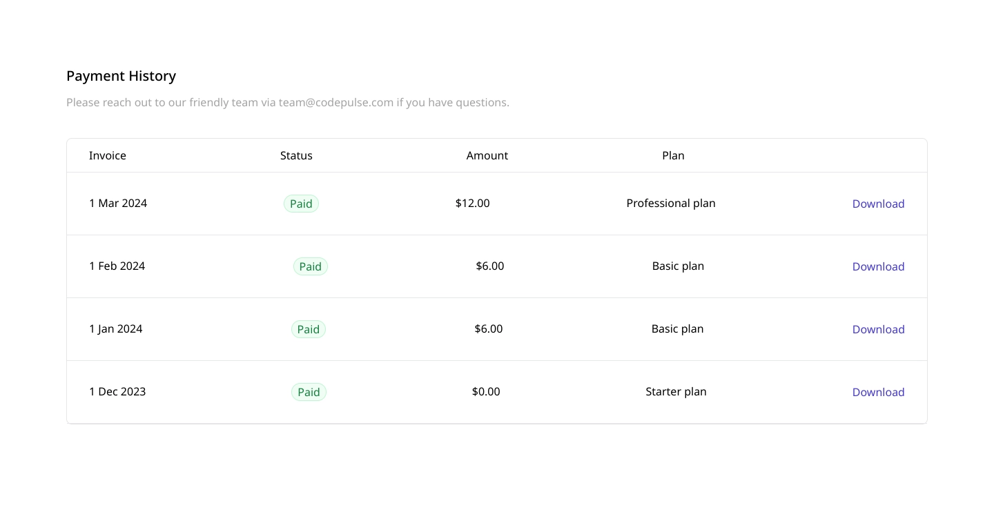Download the 1 Feb 2024 invoice
The height and width of the screenshot is (530, 994).
tap(878, 266)
